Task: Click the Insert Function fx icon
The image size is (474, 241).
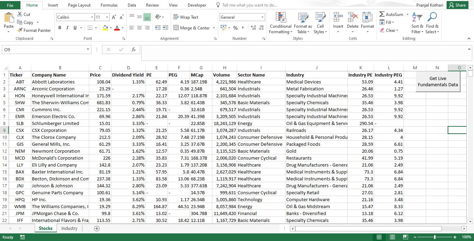Action: [x=133, y=50]
